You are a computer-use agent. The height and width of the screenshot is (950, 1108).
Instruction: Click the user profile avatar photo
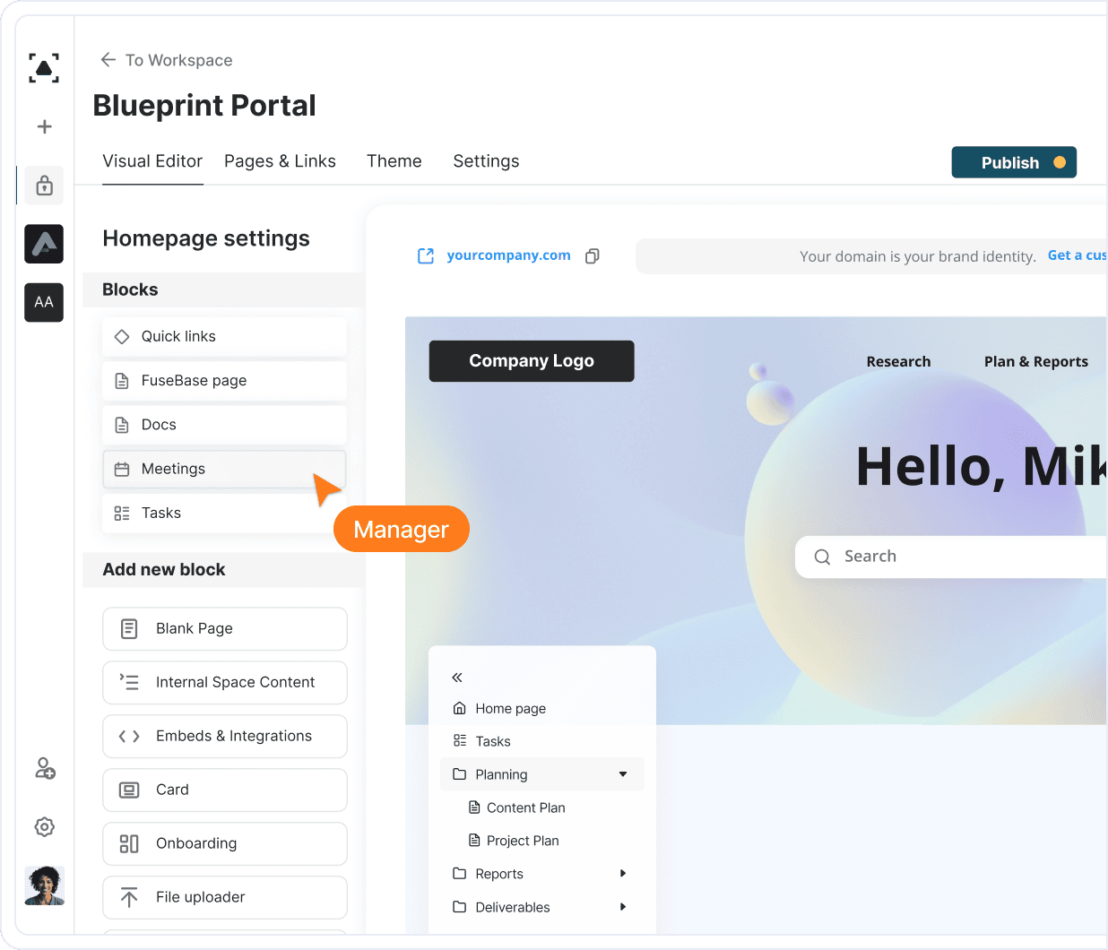pos(44,885)
